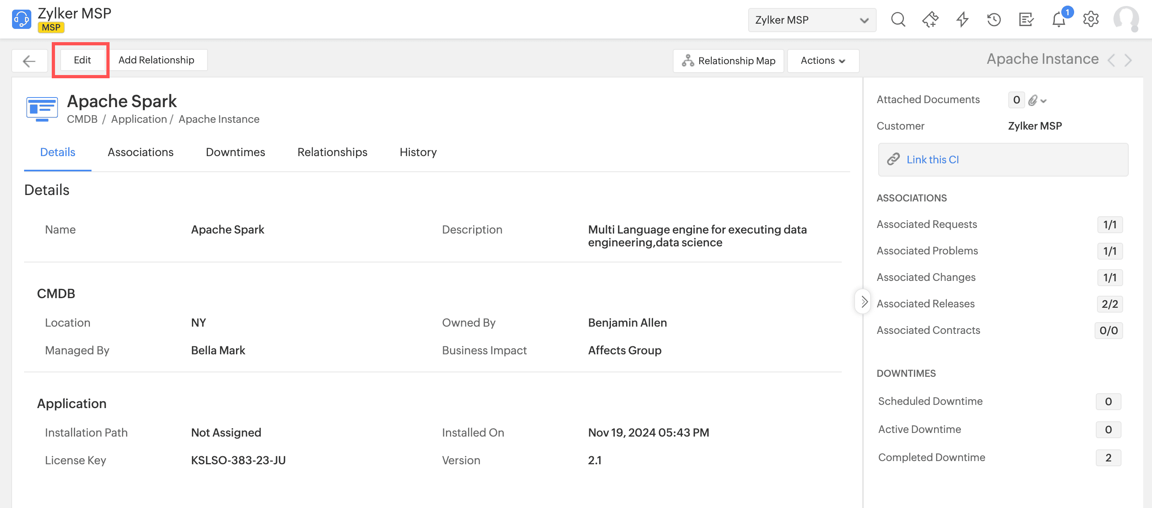Expand the Actions dropdown menu

[822, 61]
